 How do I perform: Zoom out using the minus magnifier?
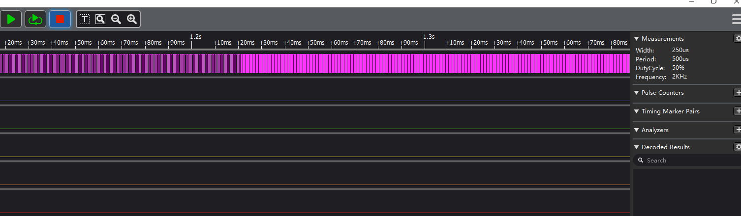[116, 20]
